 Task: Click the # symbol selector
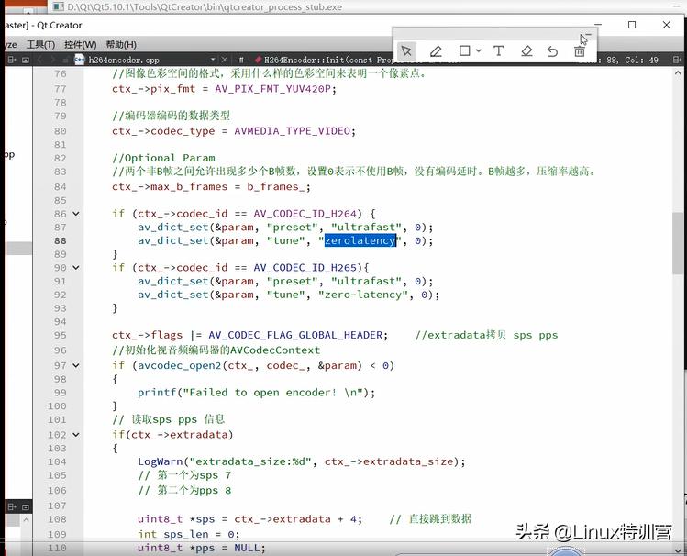tap(241, 60)
